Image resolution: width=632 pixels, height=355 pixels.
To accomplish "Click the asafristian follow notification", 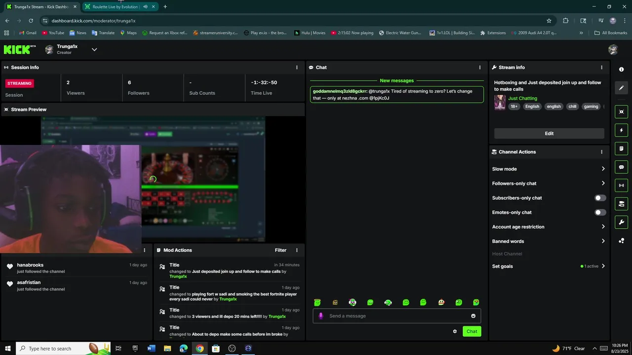I will pos(77,285).
